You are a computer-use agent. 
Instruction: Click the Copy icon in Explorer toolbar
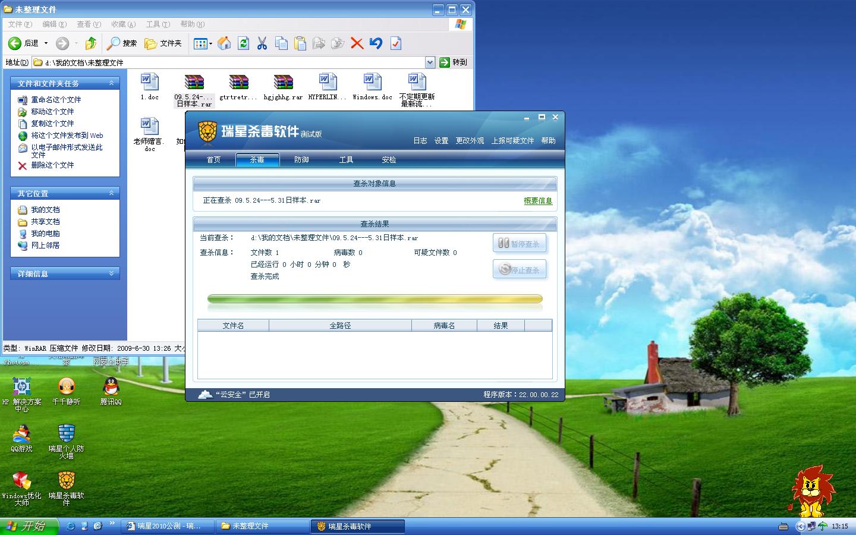click(x=281, y=43)
